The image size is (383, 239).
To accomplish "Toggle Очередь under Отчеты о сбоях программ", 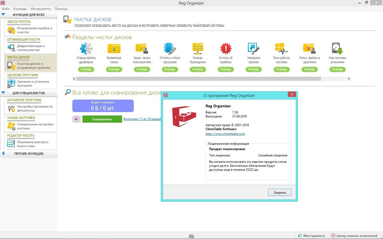I will pos(170,69).
